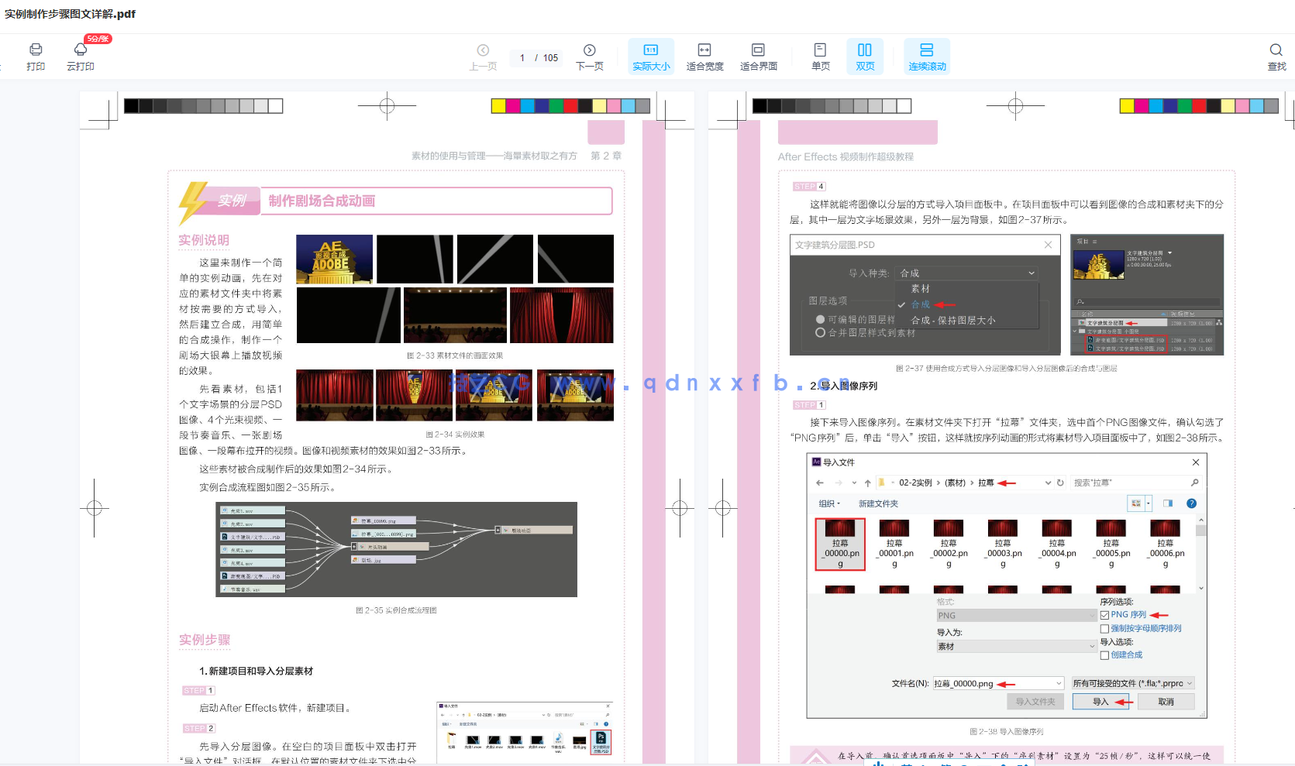
Task: Enable the PNG 序列 checkbox
Action: click(x=1104, y=614)
